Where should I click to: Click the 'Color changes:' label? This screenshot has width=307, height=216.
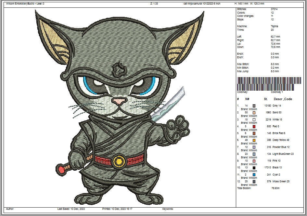pyautogui.click(x=246, y=16)
